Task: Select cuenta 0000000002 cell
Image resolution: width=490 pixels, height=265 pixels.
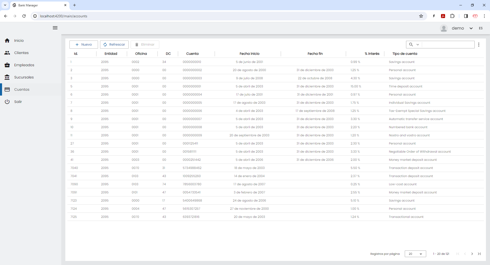Action: coord(192,70)
